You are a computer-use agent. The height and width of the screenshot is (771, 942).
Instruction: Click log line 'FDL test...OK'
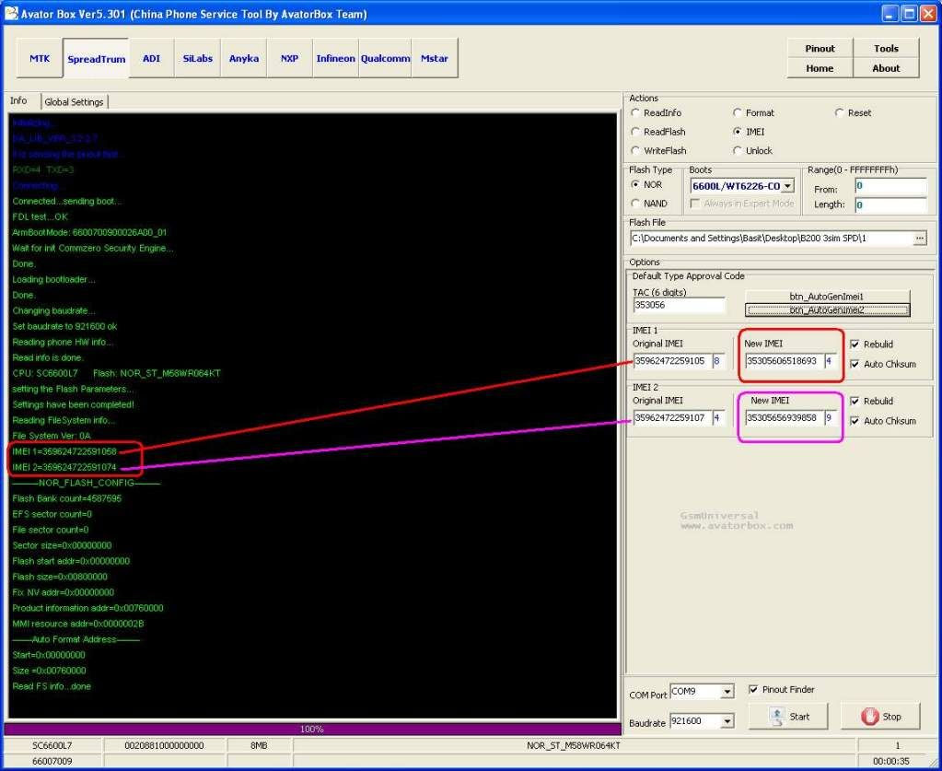pyautogui.click(x=41, y=217)
